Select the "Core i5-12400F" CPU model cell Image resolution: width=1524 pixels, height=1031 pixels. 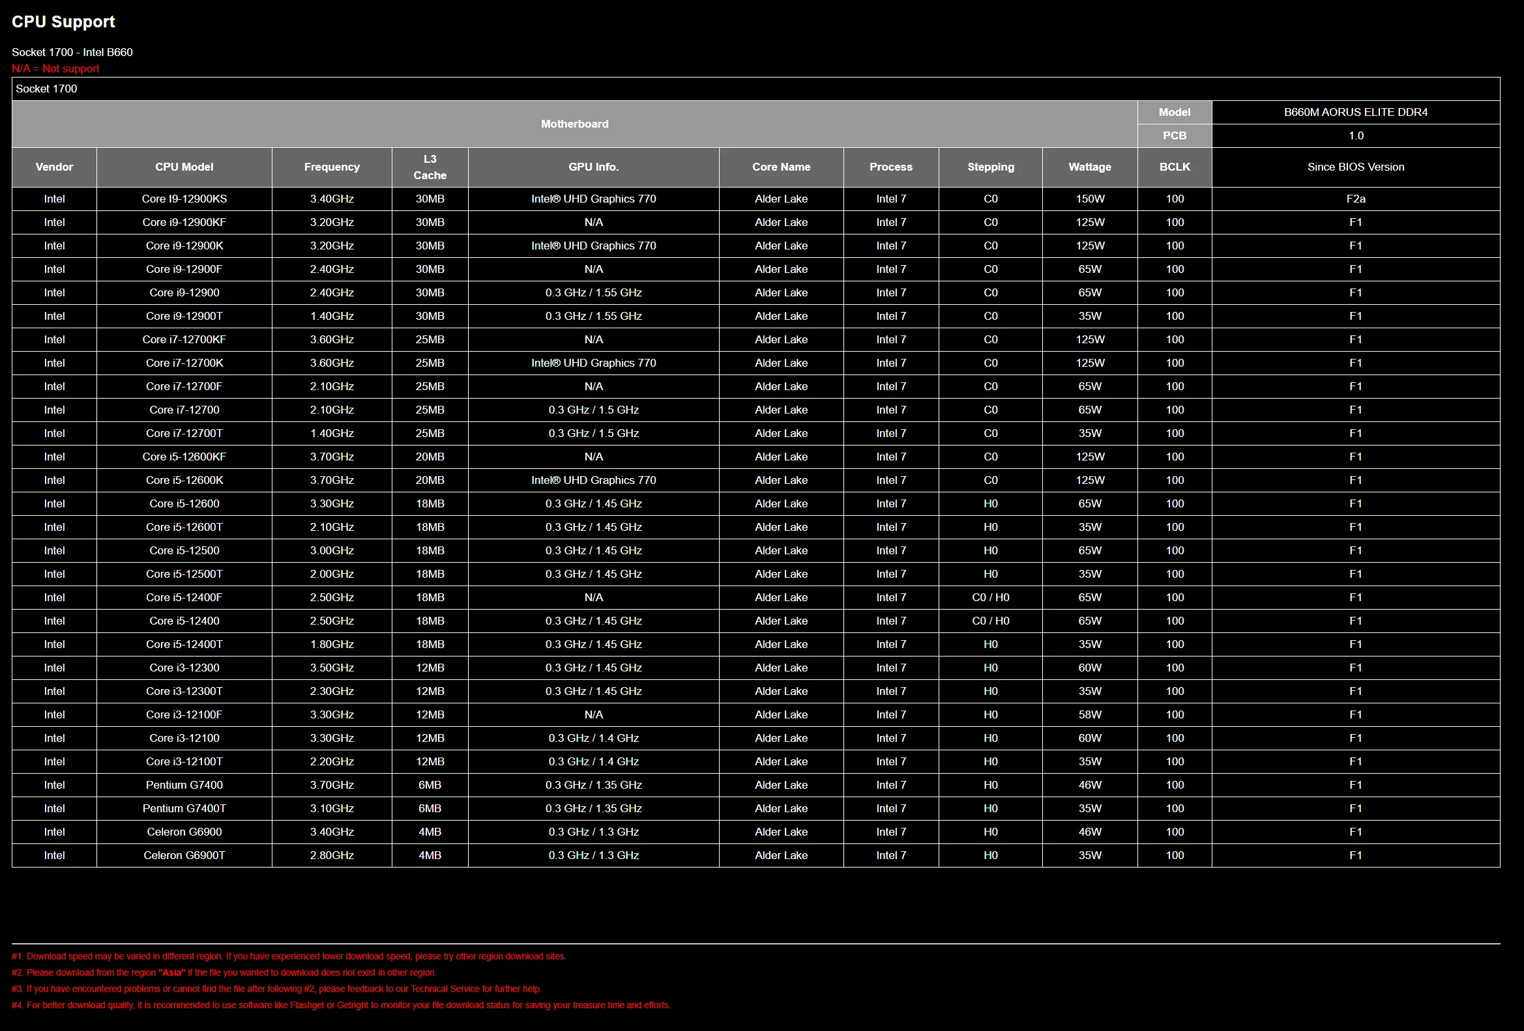click(184, 597)
